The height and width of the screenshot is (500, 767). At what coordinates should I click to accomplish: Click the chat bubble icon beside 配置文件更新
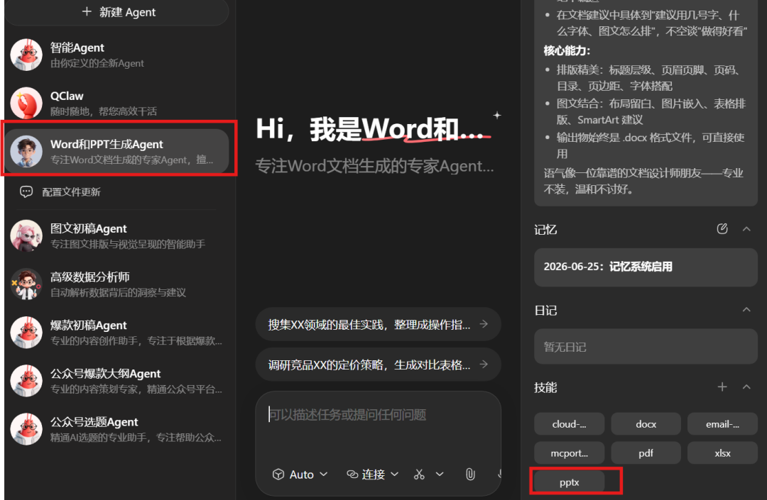[x=26, y=192]
